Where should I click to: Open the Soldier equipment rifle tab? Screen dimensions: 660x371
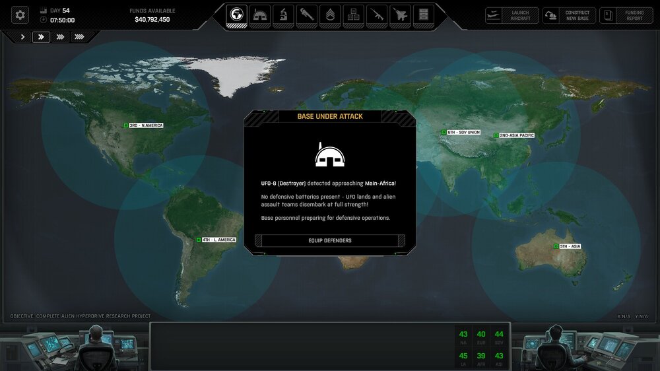pyautogui.click(x=377, y=16)
